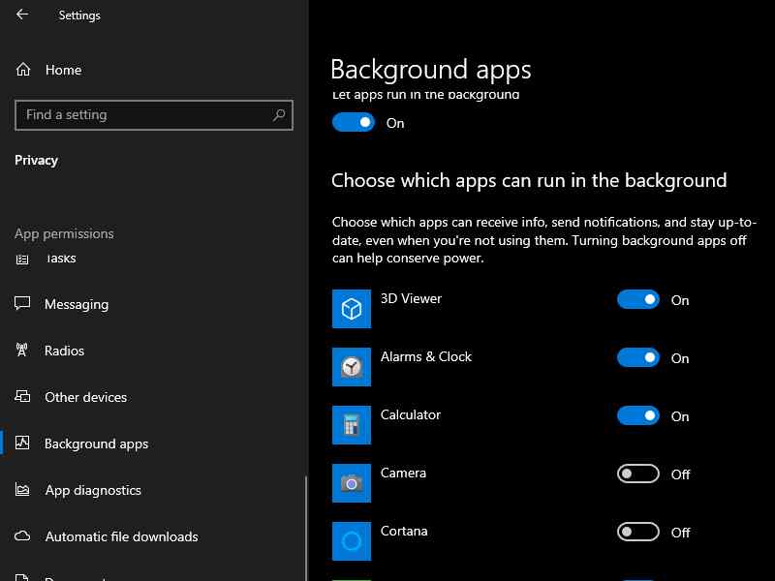775x581 pixels.
Task: Disable 3D Viewer background toggle
Action: [x=638, y=299]
